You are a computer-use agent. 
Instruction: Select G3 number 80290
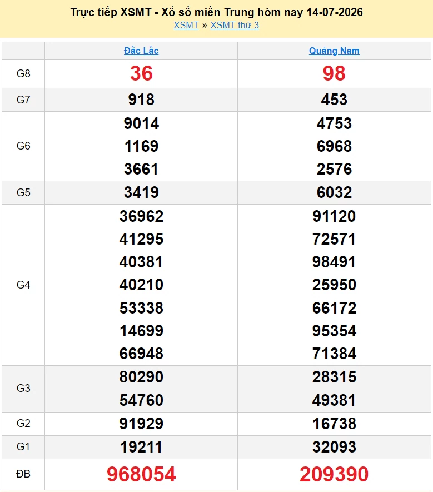[x=141, y=377]
